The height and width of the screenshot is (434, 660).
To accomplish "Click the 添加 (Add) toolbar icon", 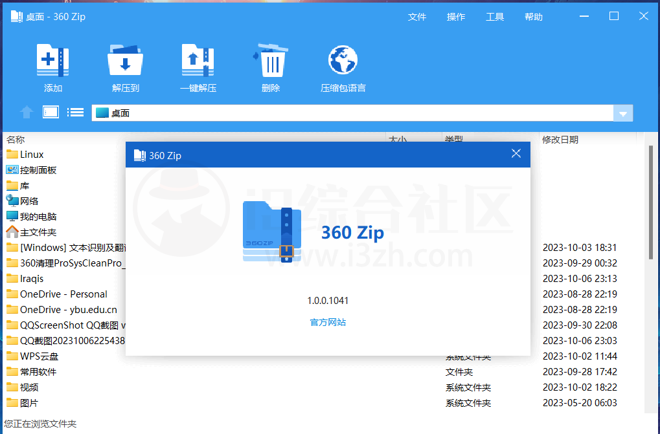I will pyautogui.click(x=53, y=61).
